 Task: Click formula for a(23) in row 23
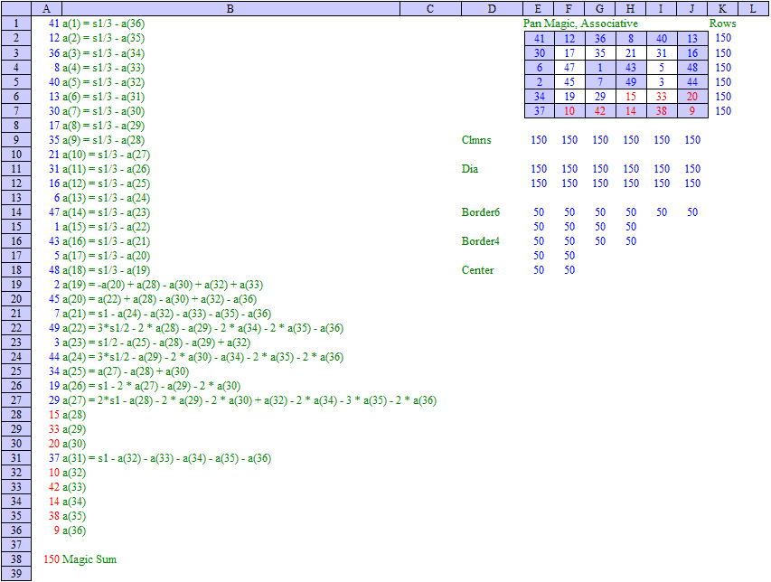click(x=156, y=343)
